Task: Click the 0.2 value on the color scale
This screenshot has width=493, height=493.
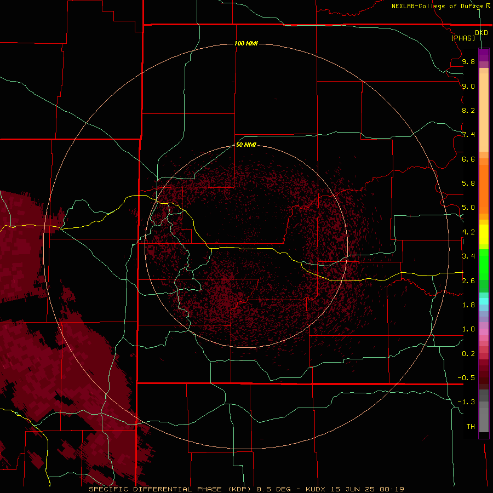Action: coord(468,354)
